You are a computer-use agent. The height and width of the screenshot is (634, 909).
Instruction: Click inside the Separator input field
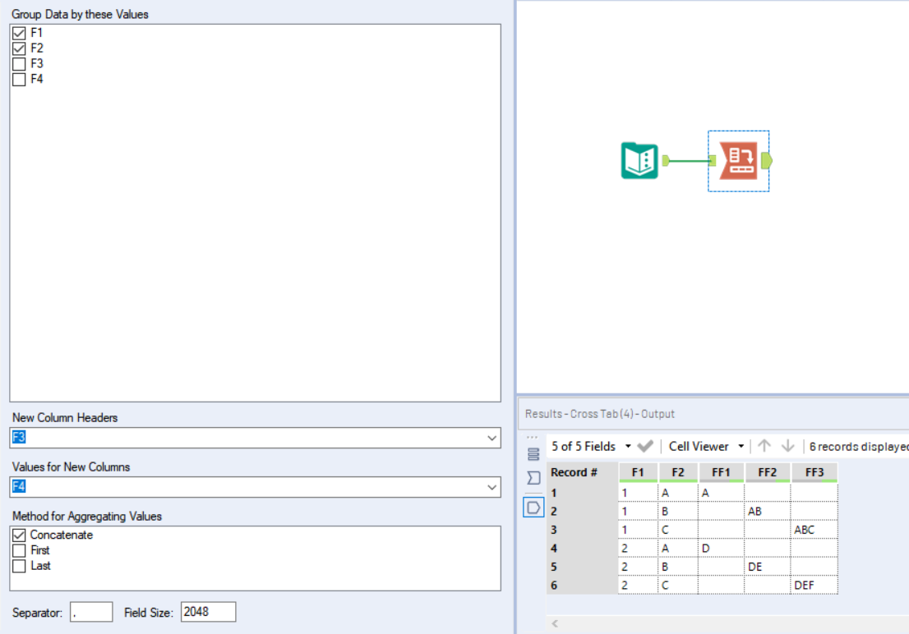click(x=93, y=612)
